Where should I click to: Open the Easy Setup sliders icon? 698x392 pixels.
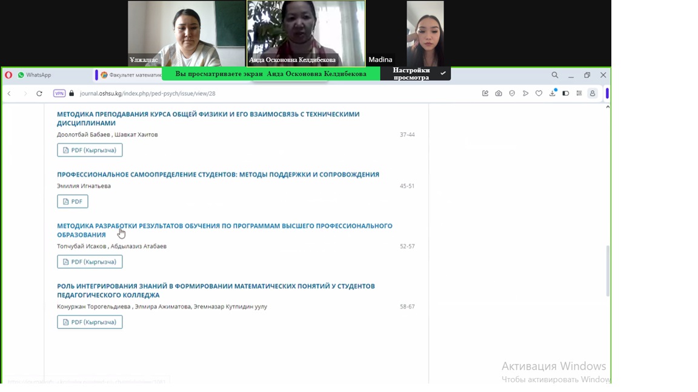pos(579,94)
